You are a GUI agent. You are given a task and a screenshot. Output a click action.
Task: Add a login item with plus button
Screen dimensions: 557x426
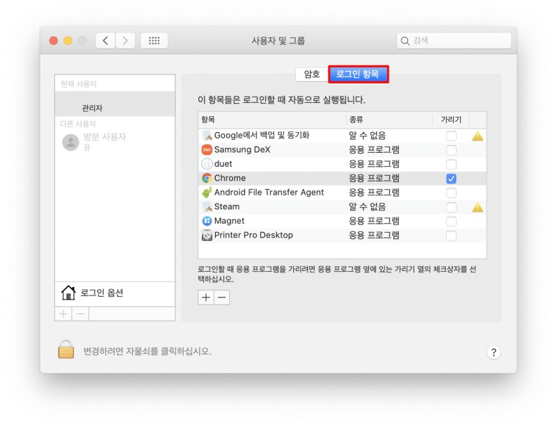point(206,297)
